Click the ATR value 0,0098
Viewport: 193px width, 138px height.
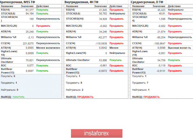[x=161, y=48]
